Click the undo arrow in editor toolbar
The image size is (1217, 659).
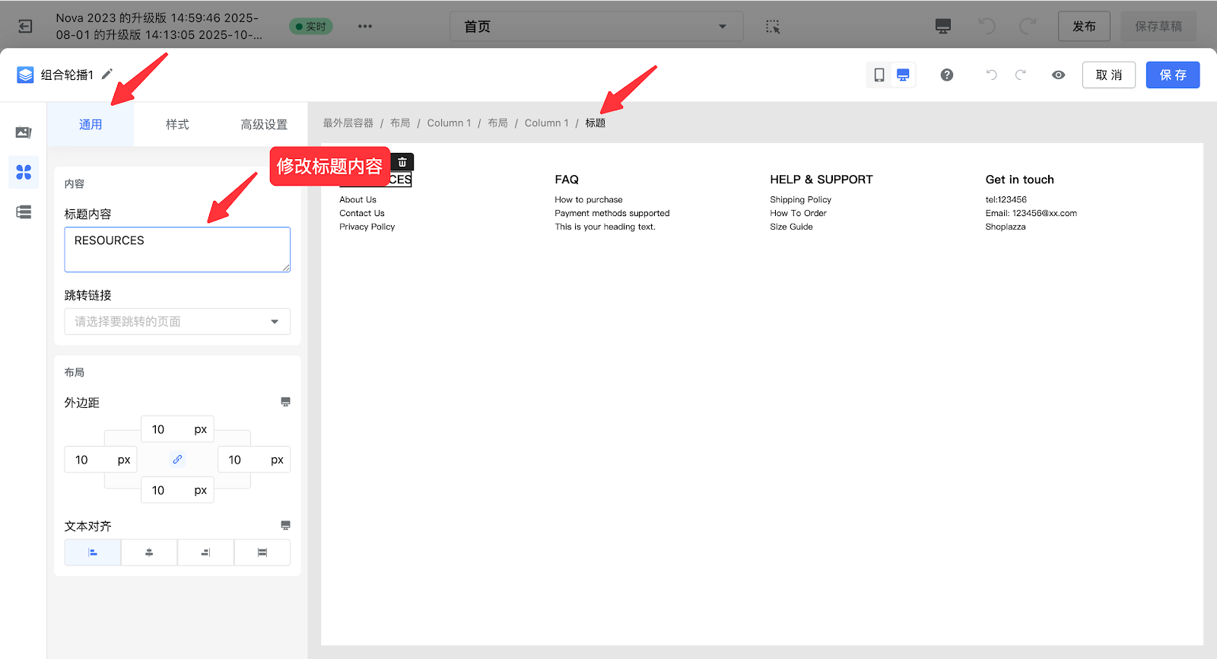point(991,75)
